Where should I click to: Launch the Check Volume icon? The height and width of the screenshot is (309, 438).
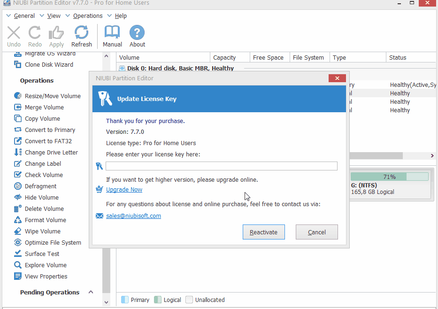coord(17,175)
